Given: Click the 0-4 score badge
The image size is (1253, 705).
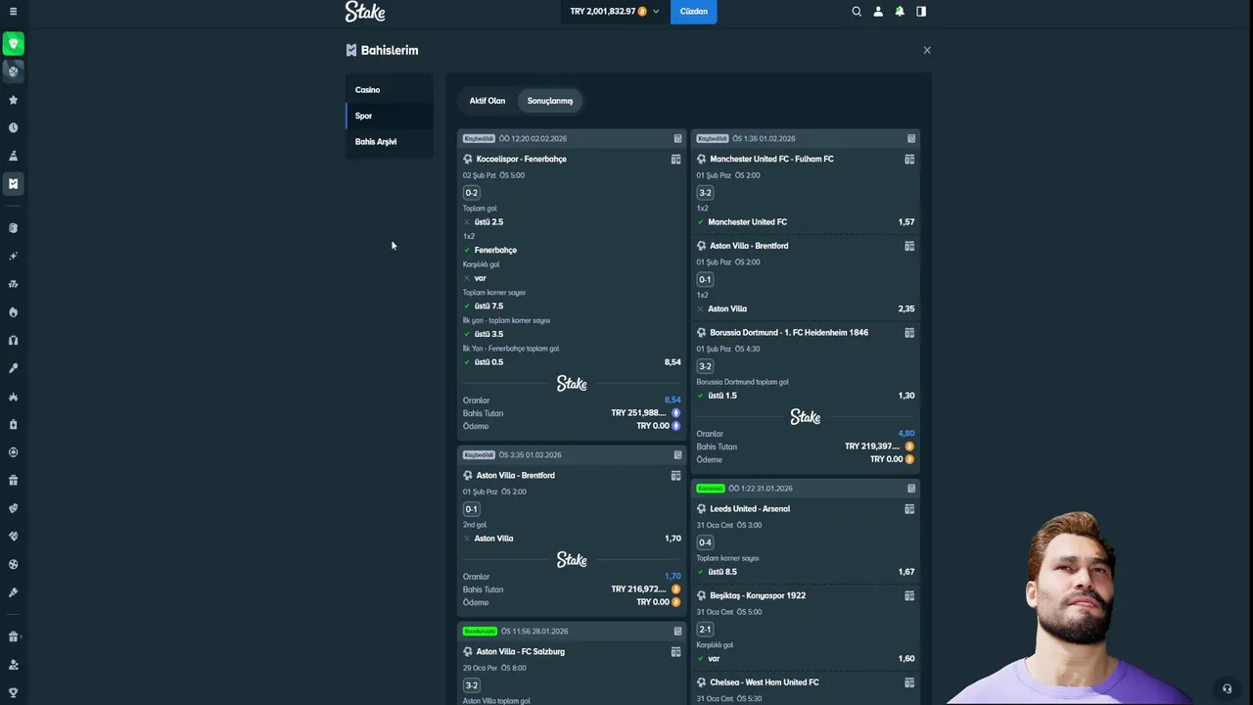Looking at the screenshot, I should click(x=705, y=542).
